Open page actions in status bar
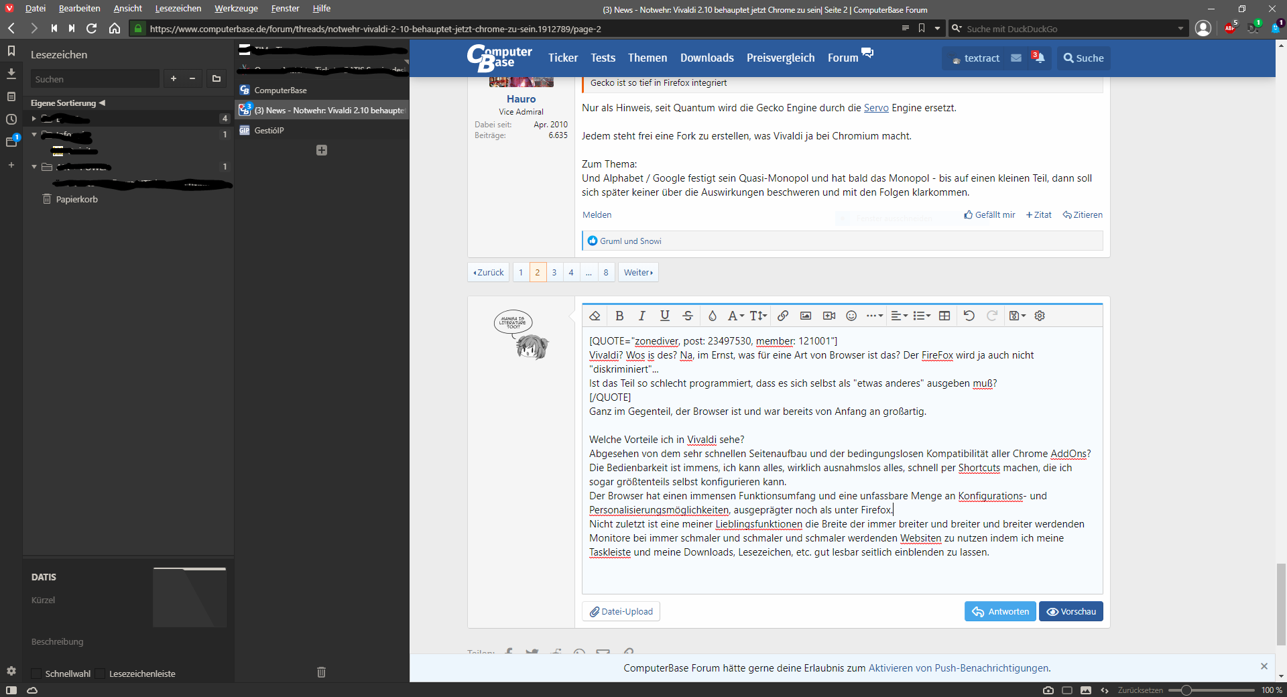1287x697 pixels. pyautogui.click(x=1105, y=690)
